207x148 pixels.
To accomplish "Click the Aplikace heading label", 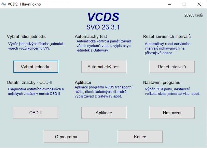I will click(83, 82).
